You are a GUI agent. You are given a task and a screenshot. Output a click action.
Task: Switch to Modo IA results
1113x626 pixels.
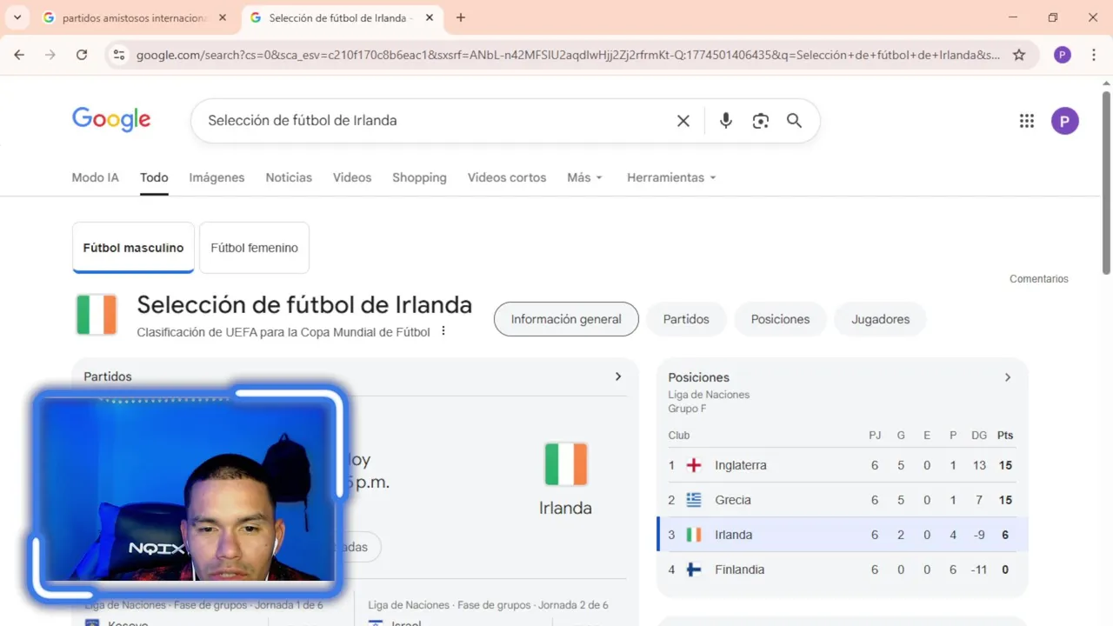pos(95,177)
